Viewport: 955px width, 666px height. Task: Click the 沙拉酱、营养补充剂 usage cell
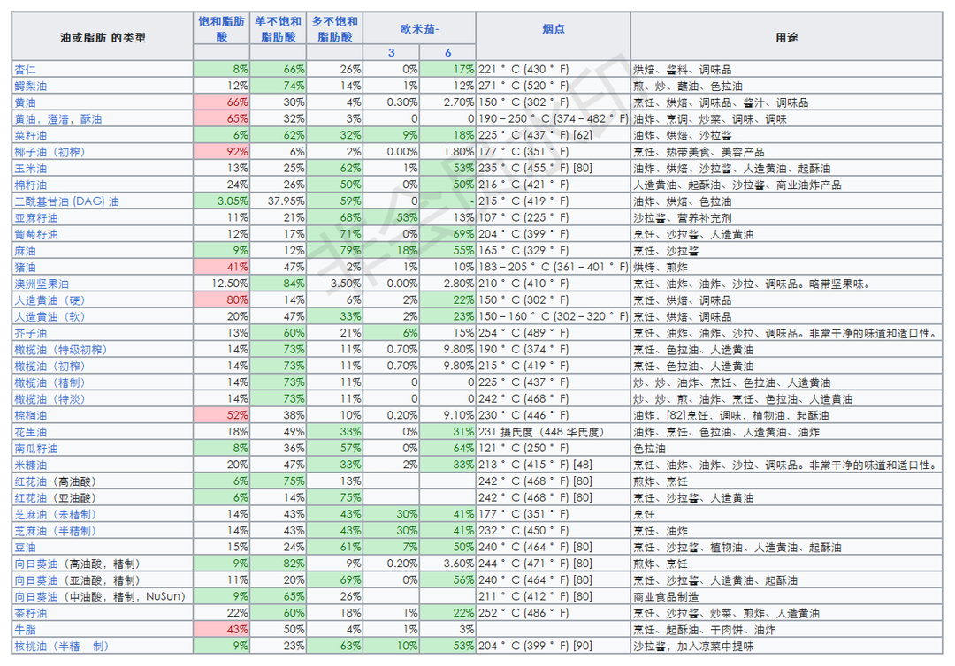tap(786, 217)
